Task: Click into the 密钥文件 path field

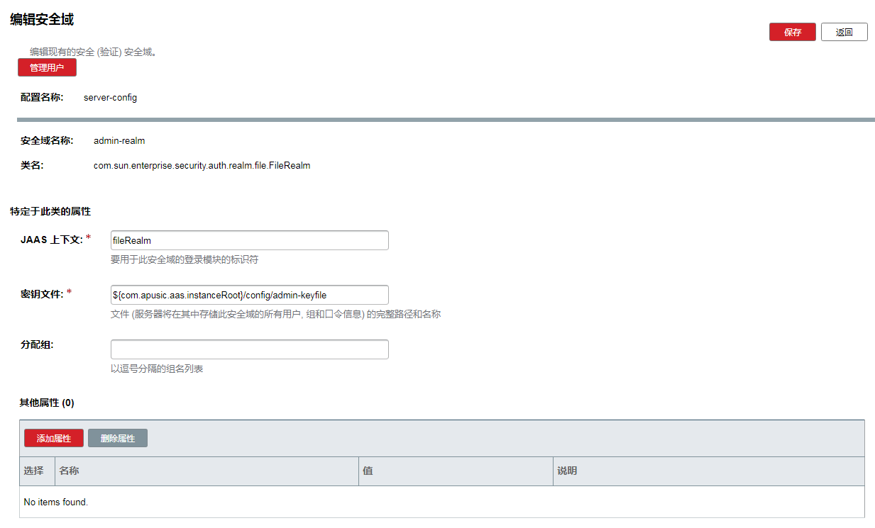Action: tap(249, 295)
